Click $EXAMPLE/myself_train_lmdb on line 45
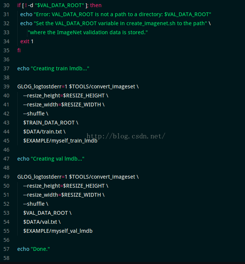 click(60, 141)
